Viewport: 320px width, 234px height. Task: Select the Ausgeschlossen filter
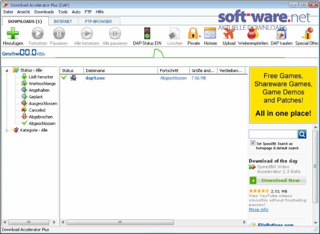(x=43, y=103)
